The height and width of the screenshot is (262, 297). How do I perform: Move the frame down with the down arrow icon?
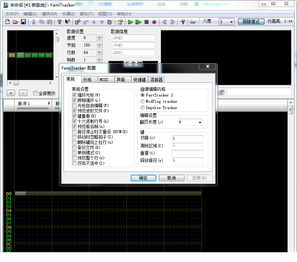pos(94,22)
